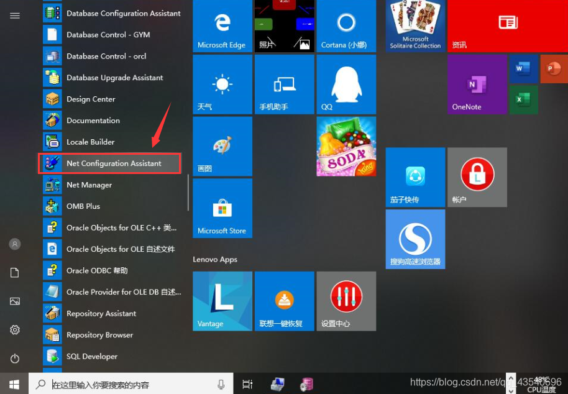
Task: Open Oracle Provider for OLE DB readme
Action: point(112,291)
